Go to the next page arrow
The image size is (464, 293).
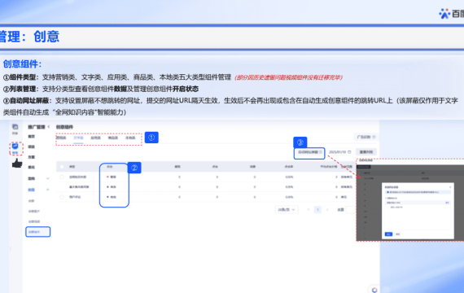pyautogui.click(x=327, y=209)
